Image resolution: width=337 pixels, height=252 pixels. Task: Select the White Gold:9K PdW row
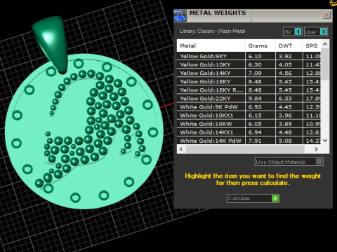coord(249,107)
